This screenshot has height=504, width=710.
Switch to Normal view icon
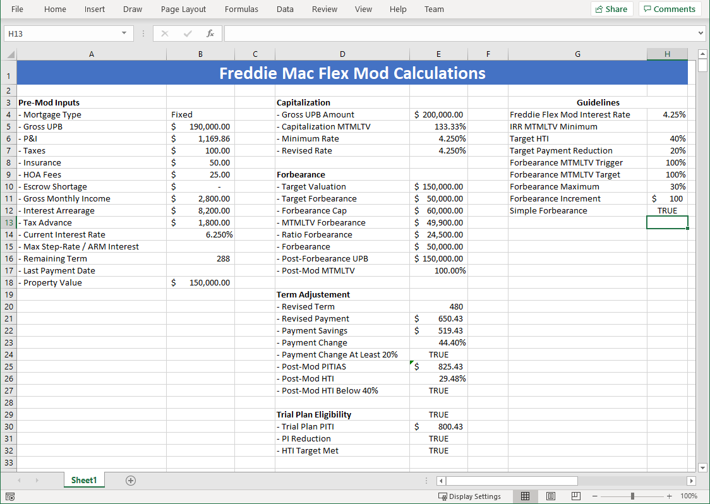click(526, 496)
